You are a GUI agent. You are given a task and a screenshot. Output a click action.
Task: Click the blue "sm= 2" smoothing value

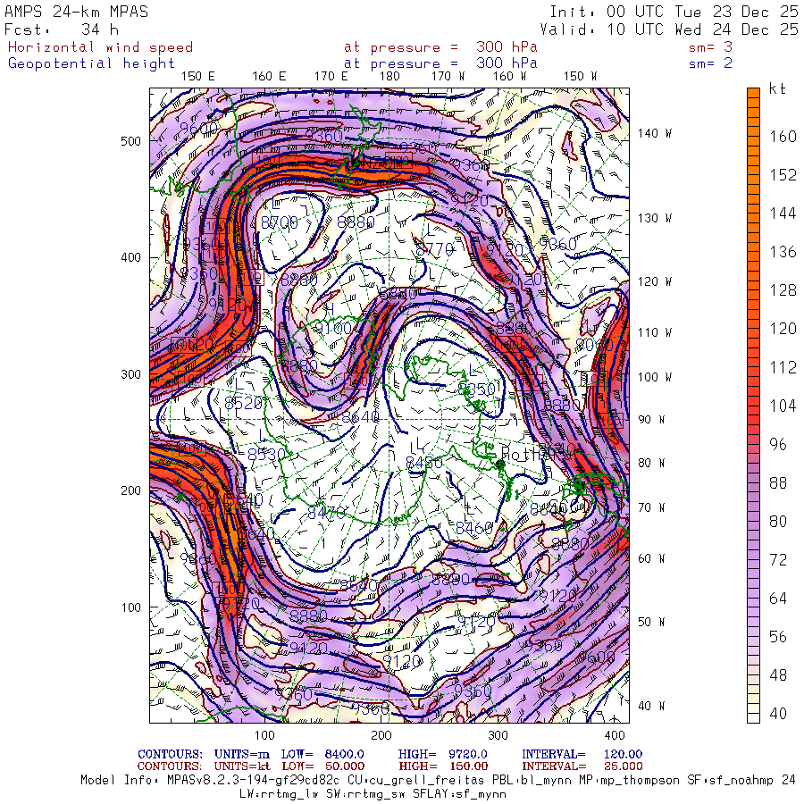[x=711, y=63]
